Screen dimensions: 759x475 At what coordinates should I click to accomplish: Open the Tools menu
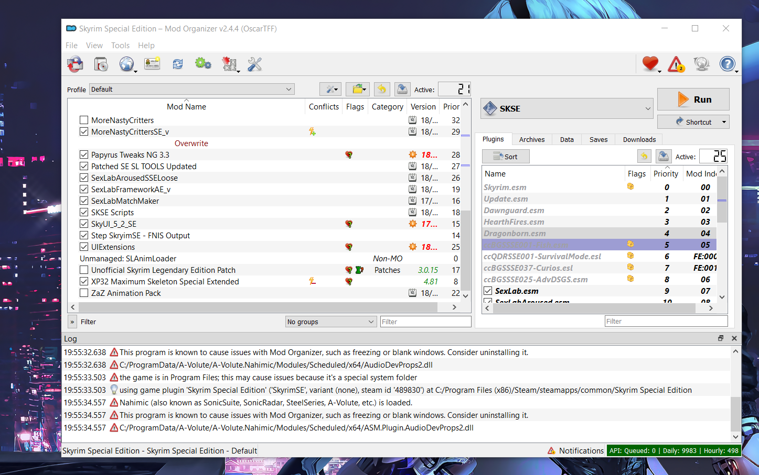pyautogui.click(x=120, y=46)
